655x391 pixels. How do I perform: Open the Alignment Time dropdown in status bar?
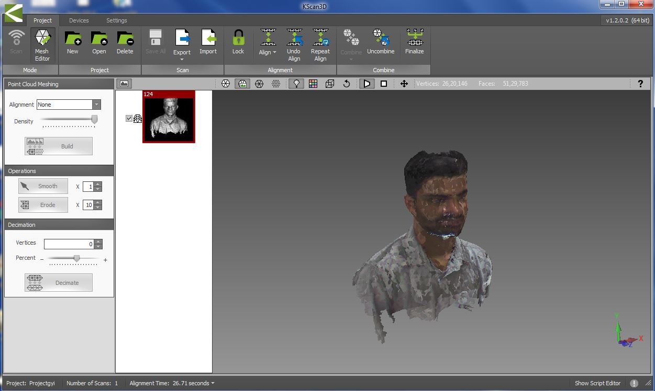pyautogui.click(x=213, y=384)
